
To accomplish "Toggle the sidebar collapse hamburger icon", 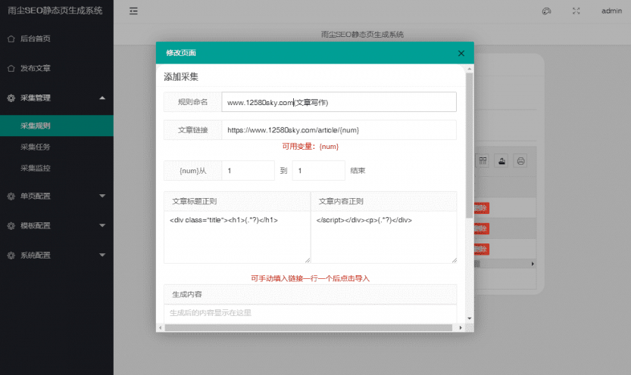I will tap(133, 11).
